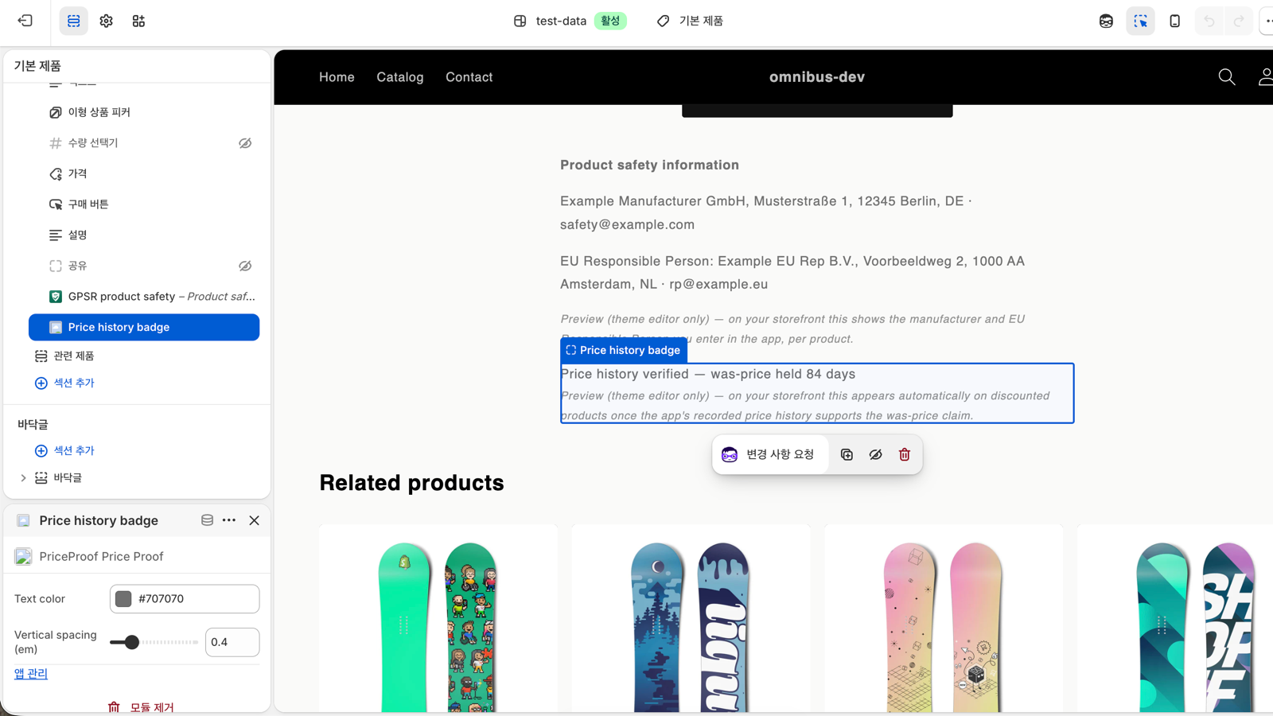
Task: Switch to mobile preview icon
Action: click(1174, 21)
